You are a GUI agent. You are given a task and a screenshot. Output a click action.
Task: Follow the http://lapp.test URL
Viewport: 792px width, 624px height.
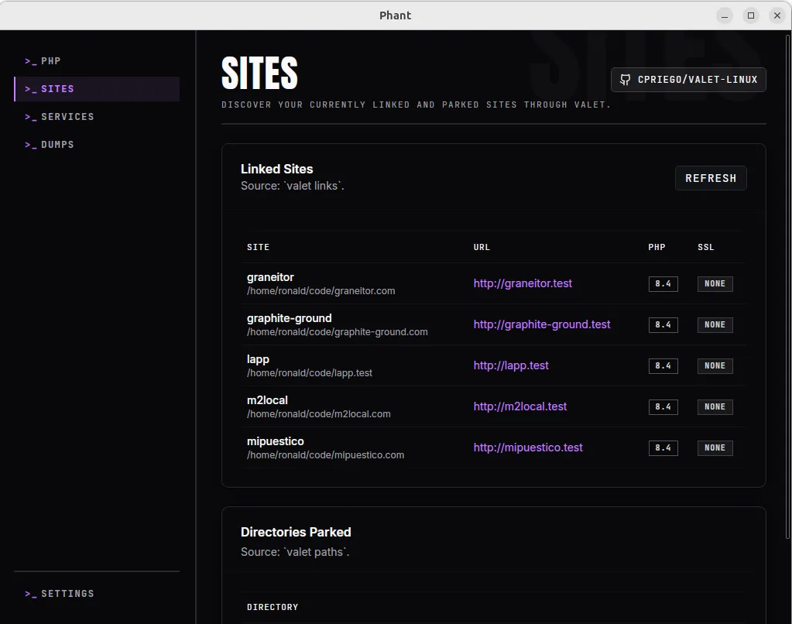click(511, 365)
